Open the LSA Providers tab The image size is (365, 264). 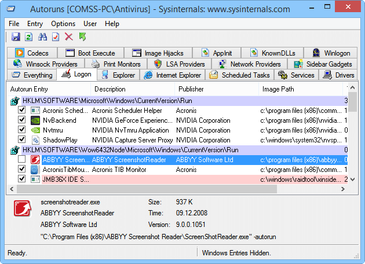coord(179,64)
